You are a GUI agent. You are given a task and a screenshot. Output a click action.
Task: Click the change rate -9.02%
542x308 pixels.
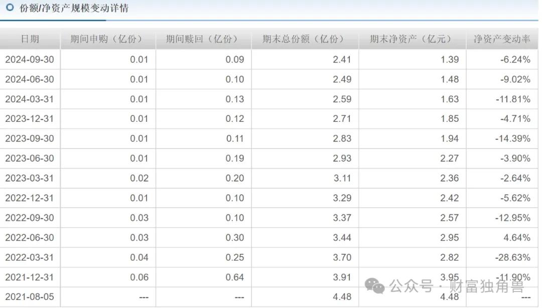(515, 79)
